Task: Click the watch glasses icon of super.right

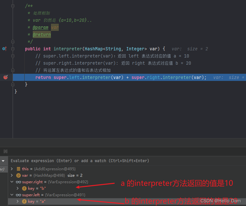Action: pos(18,182)
